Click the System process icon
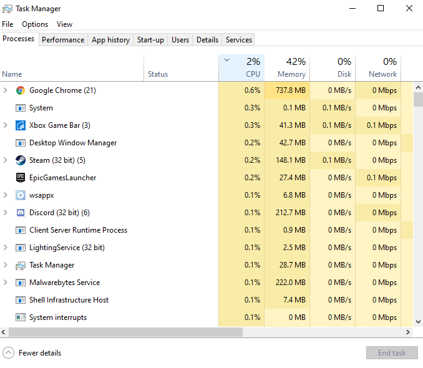Screen dimensions: 423x368 (21, 108)
